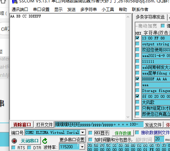Open the 帮助 menu
The width and height of the screenshot is (170, 151).
123,10
